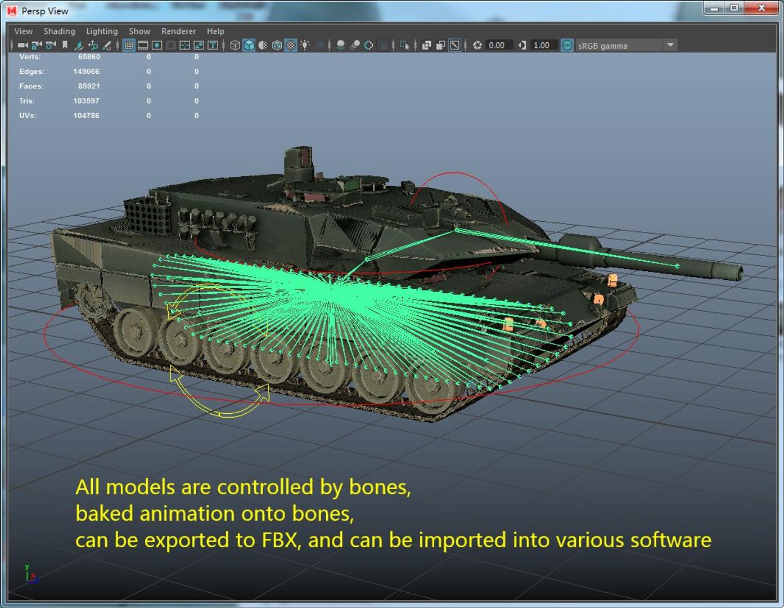
Task: Edit the Exposure value 0.00
Action: (x=499, y=45)
